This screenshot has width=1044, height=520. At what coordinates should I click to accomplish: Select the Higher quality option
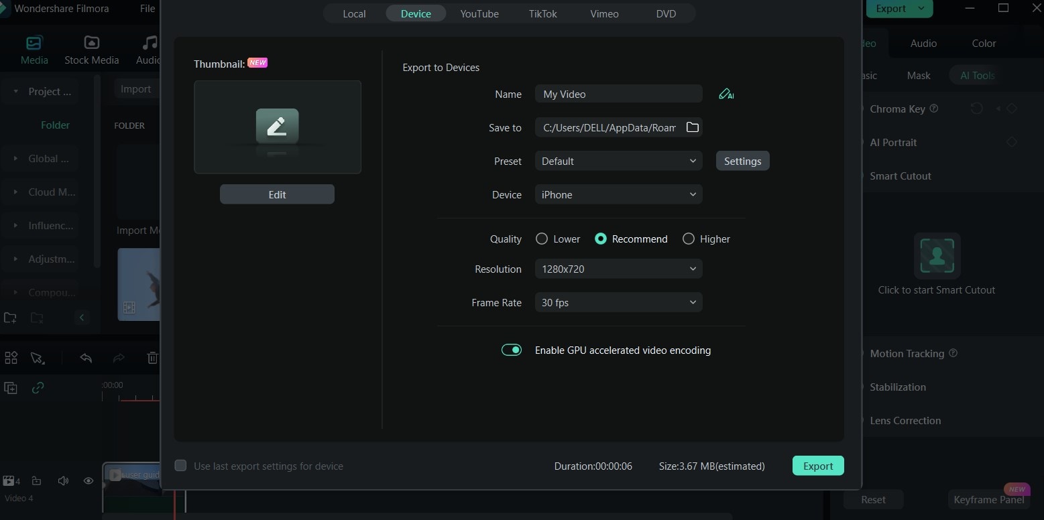click(706, 239)
